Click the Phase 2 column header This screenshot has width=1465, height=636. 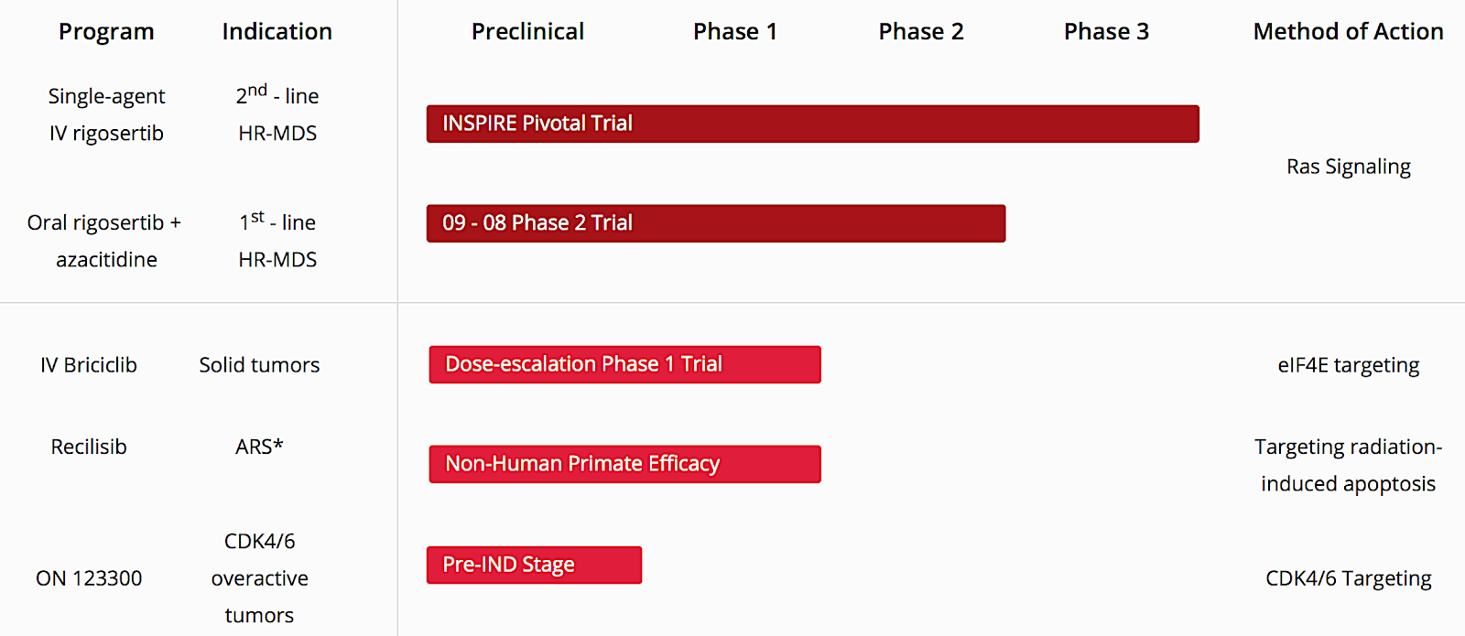click(x=921, y=32)
